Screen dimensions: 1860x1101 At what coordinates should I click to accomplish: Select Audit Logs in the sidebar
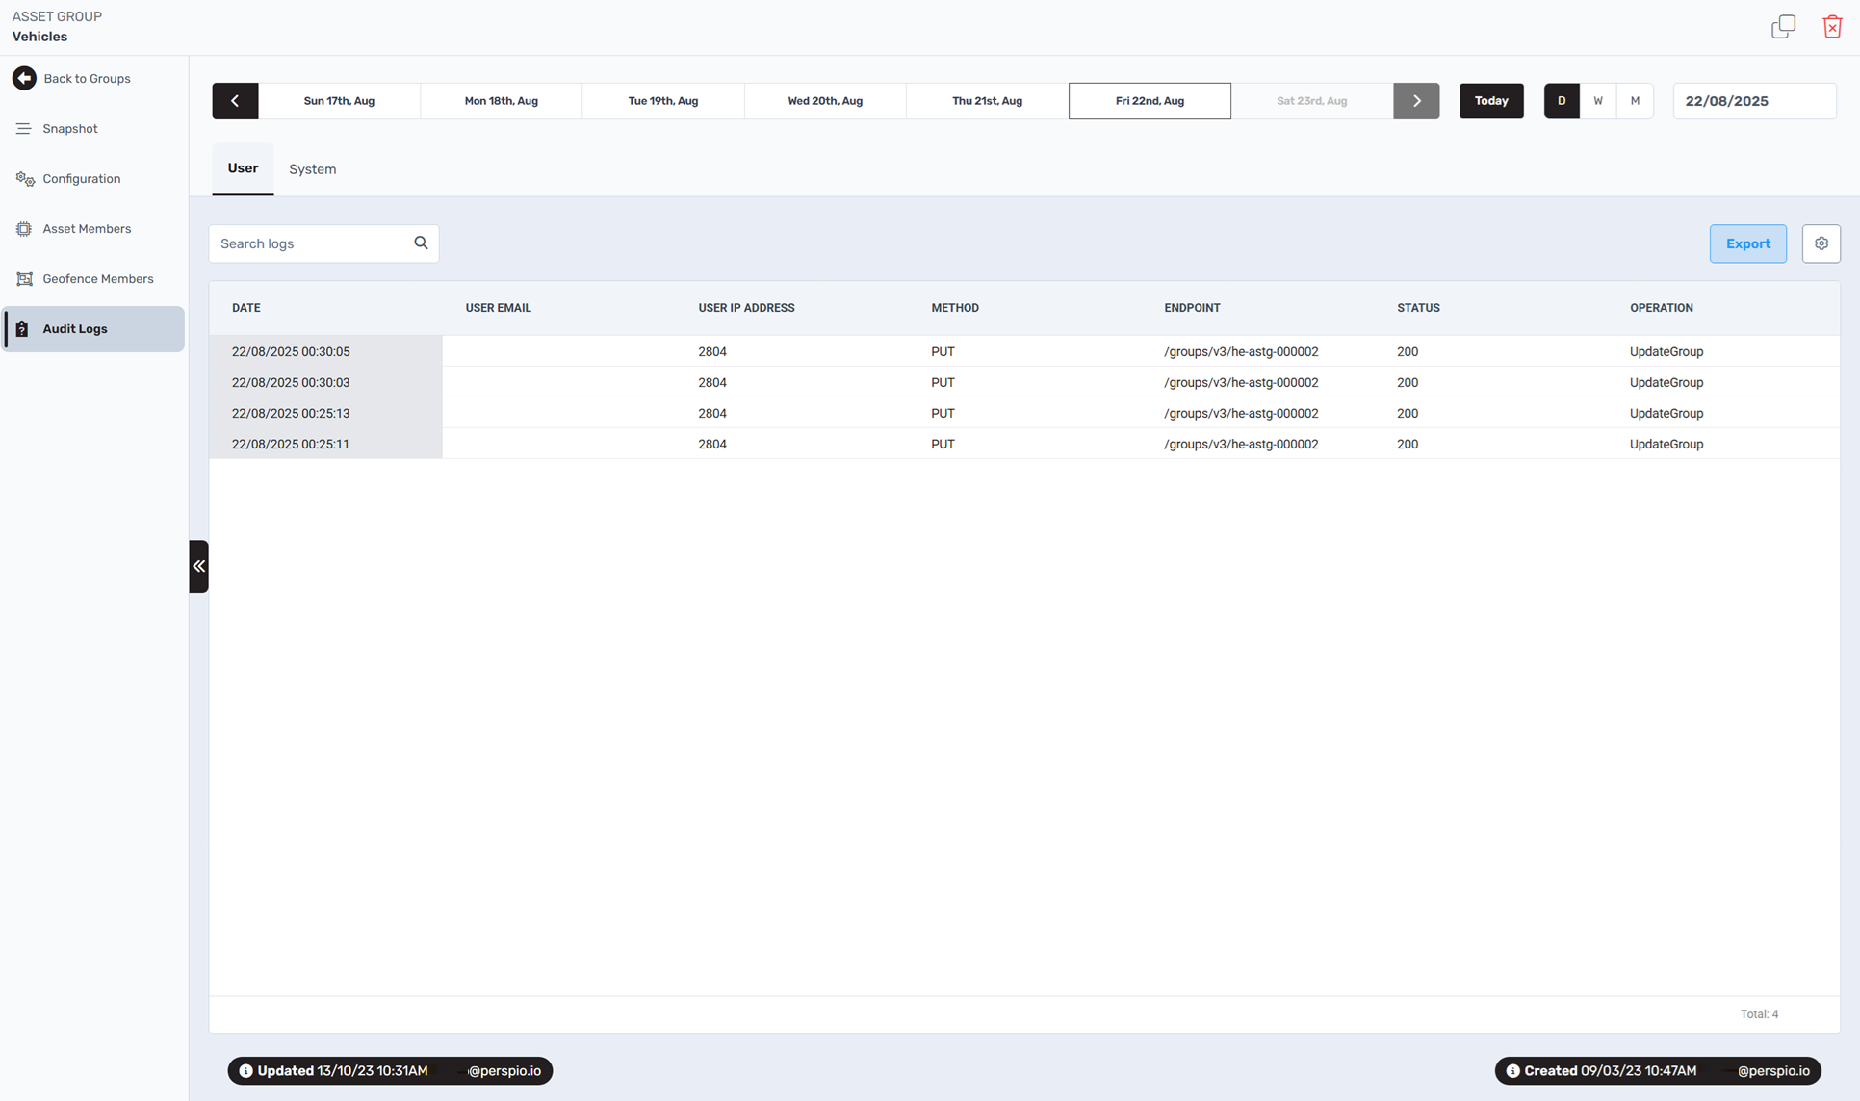click(x=93, y=328)
